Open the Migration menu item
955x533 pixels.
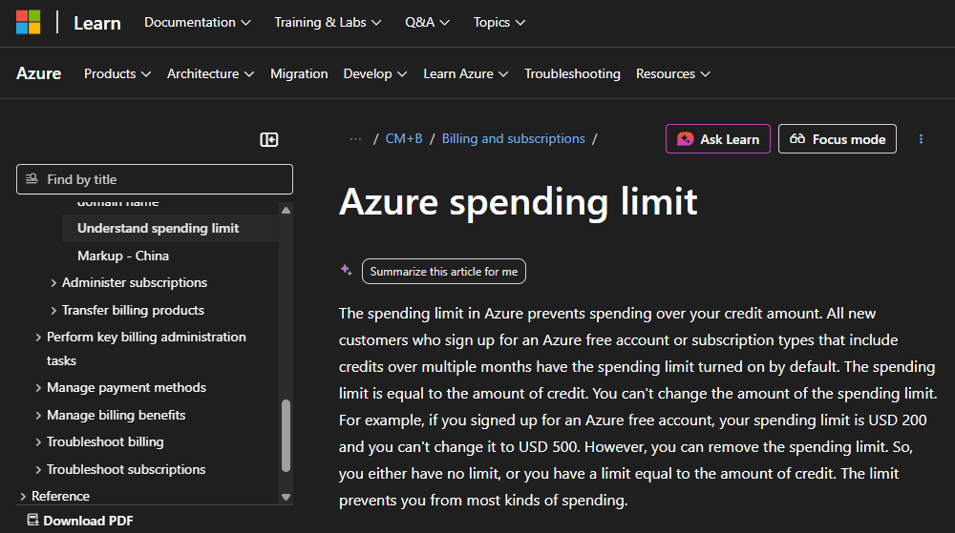tap(299, 73)
